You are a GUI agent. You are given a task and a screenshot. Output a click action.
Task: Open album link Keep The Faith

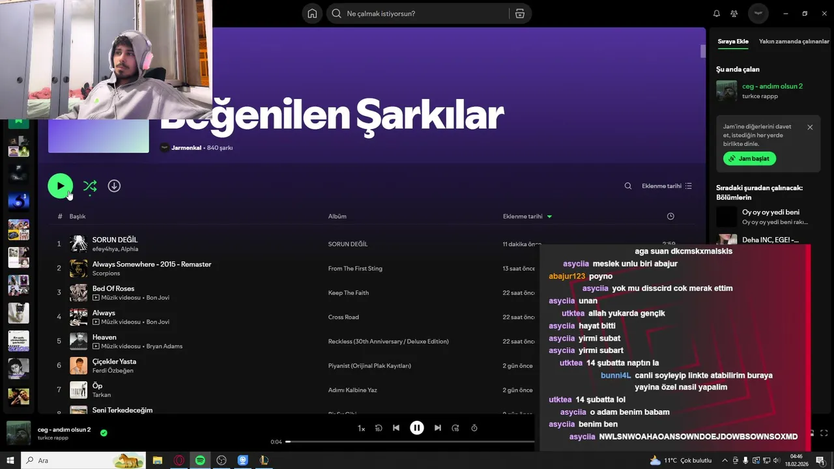click(349, 292)
